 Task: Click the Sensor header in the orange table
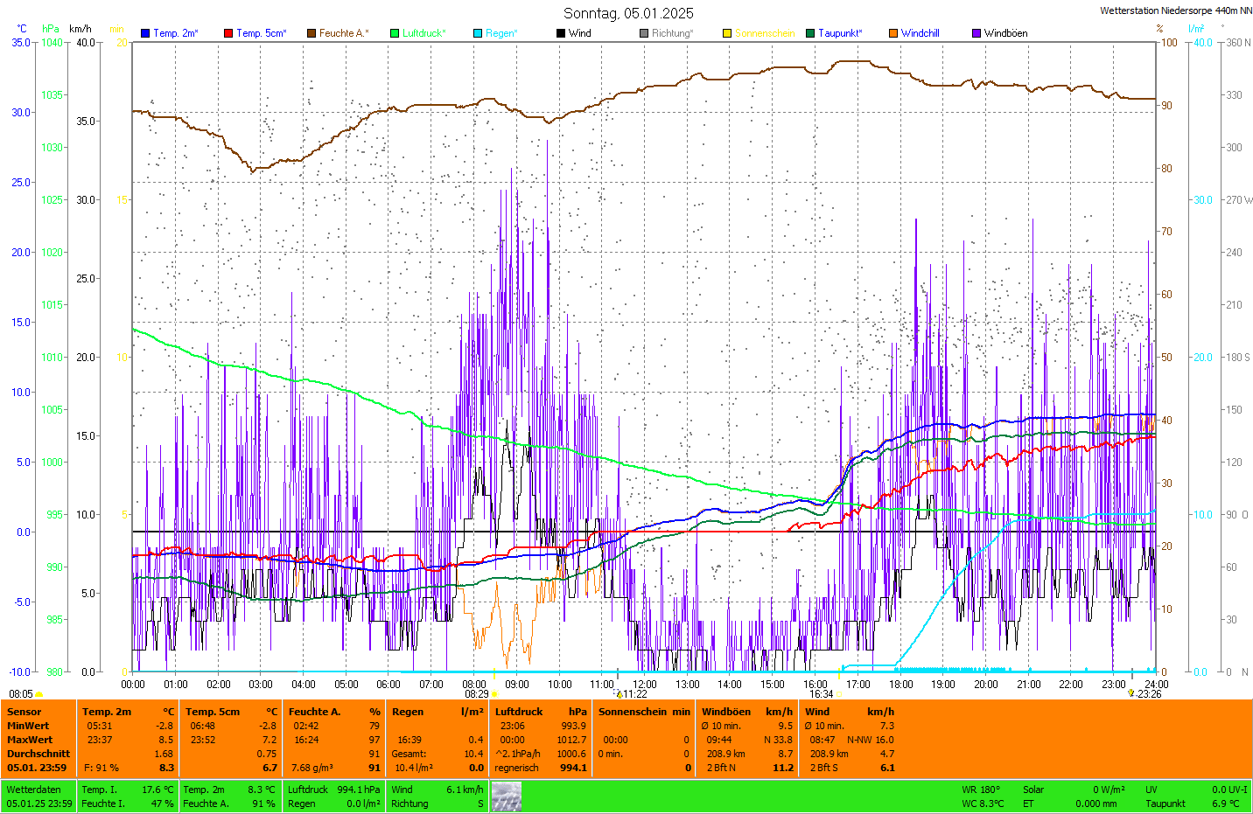tap(24, 712)
